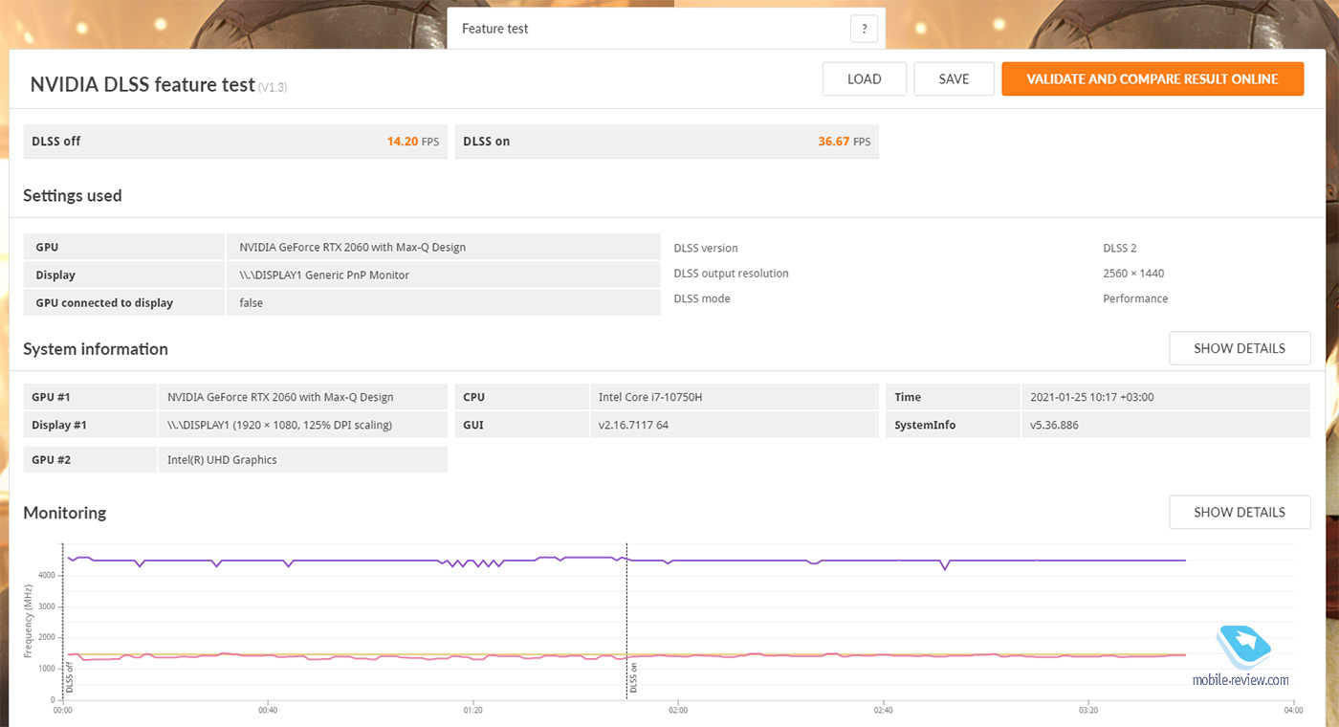
Task: Click the 01:20 tick on chart time axis
Action: click(472, 711)
